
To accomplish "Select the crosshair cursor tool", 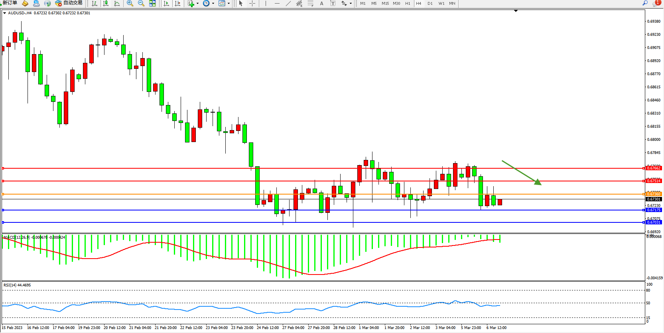I will (252, 3).
